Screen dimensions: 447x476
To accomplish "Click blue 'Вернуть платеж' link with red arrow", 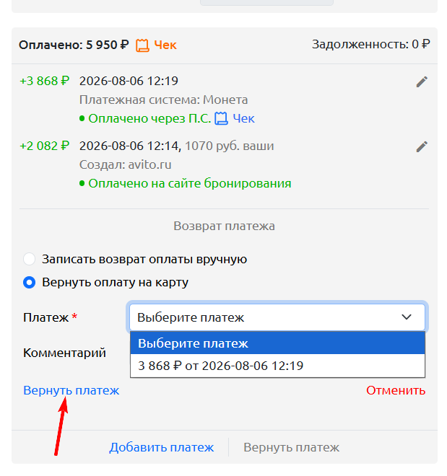I will tap(71, 390).
